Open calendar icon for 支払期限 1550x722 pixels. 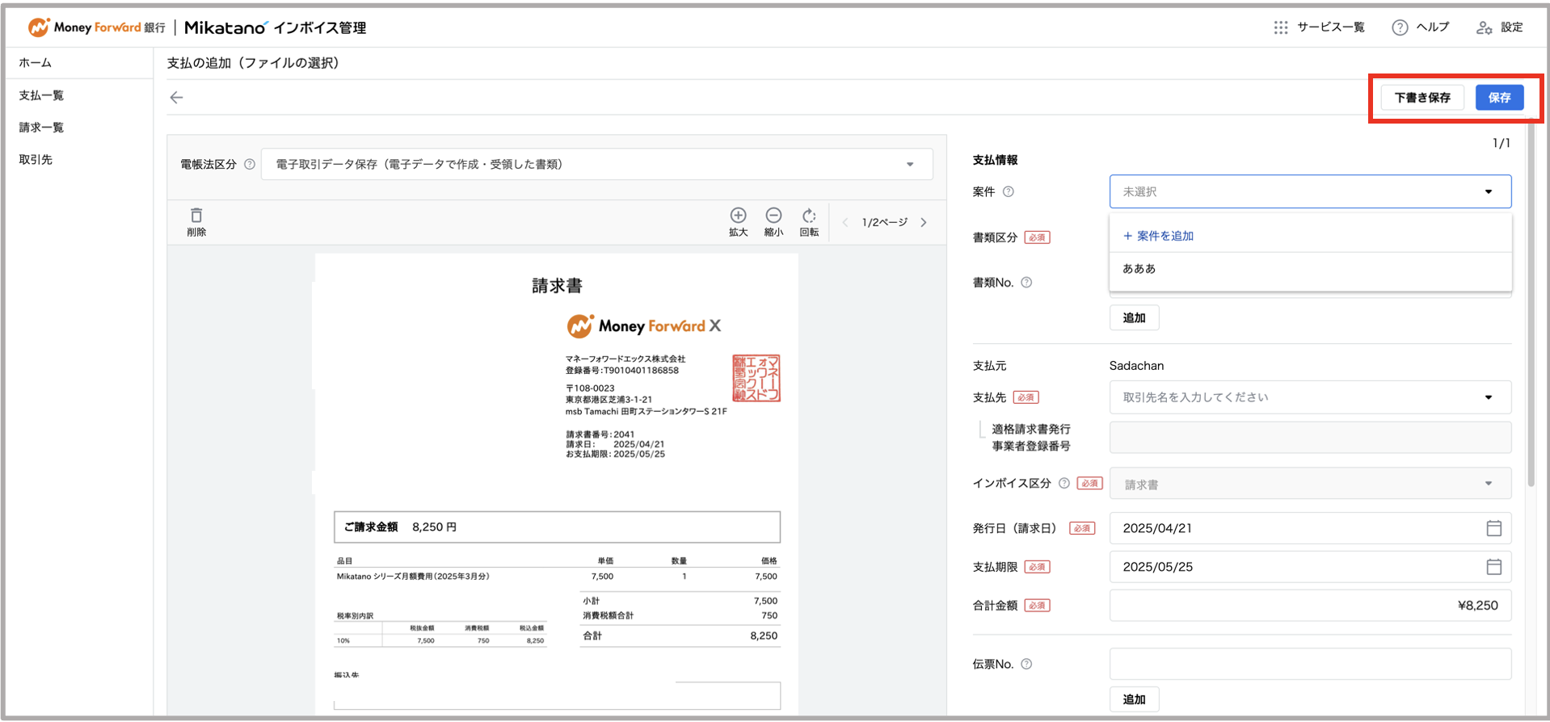pyautogui.click(x=1493, y=567)
